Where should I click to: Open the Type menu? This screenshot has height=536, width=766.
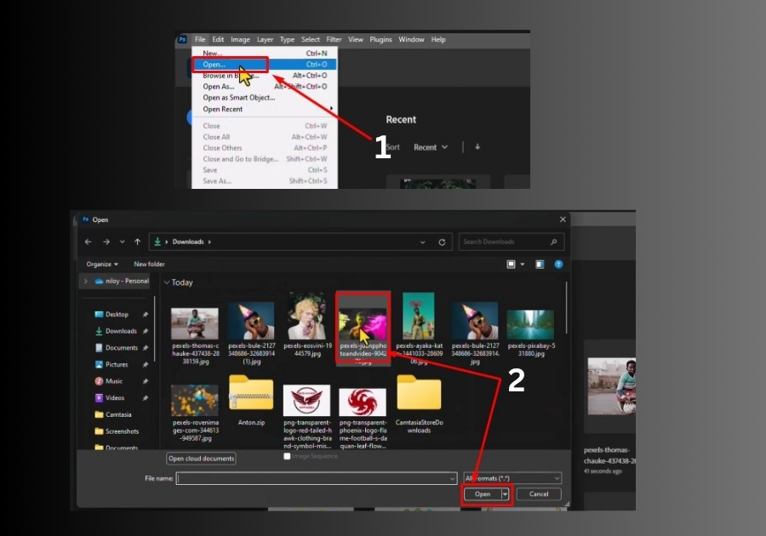287,39
